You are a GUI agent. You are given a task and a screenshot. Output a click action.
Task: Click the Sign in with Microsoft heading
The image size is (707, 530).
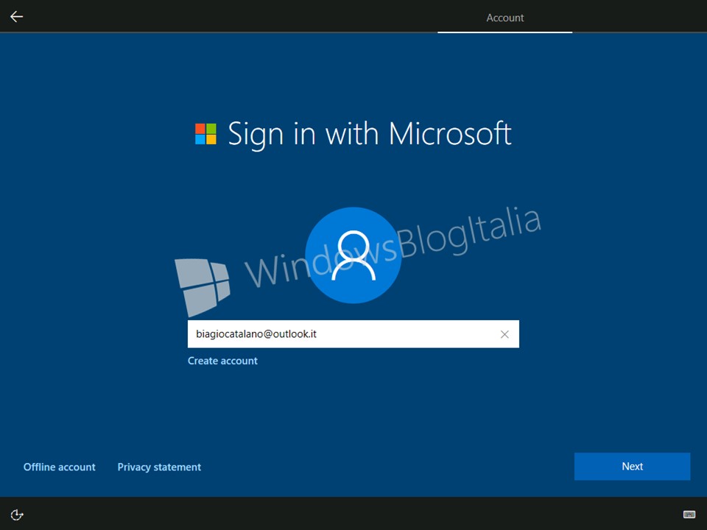[369, 134]
